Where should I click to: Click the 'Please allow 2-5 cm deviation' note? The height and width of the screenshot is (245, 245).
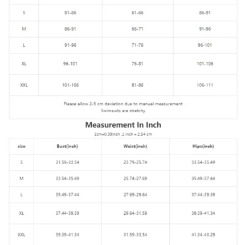[123, 104]
